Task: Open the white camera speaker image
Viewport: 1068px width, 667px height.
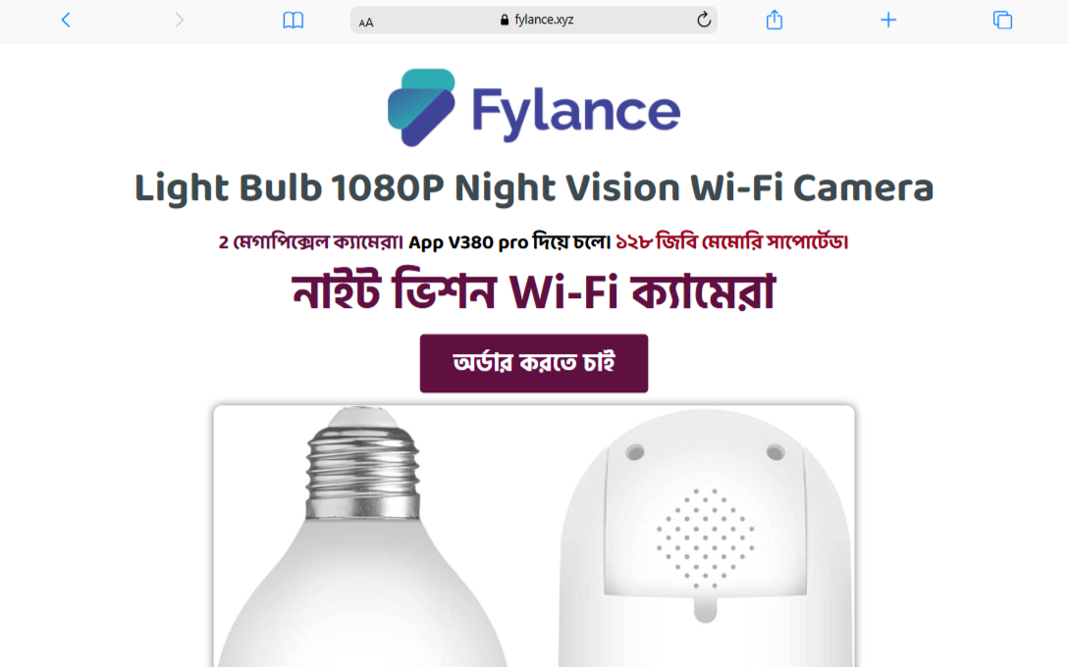Action: tap(705, 537)
